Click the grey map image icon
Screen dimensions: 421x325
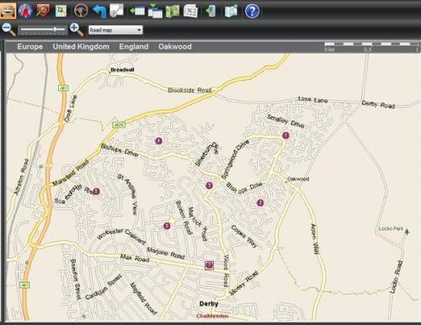pos(116,11)
